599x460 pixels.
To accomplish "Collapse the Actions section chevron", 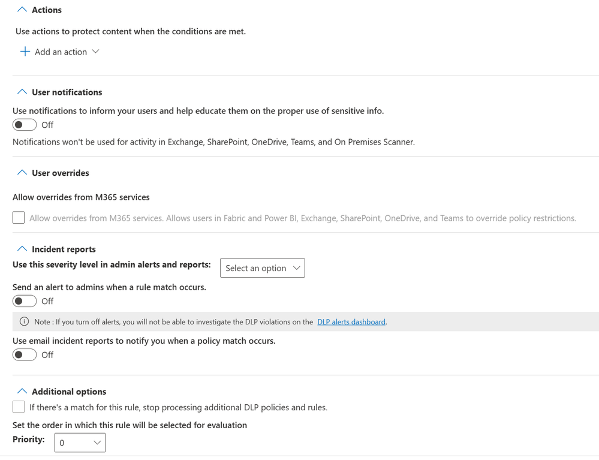I will click(22, 10).
